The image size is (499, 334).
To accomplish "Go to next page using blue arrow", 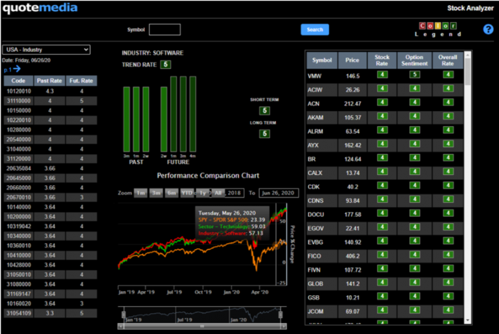I will (17, 69).
